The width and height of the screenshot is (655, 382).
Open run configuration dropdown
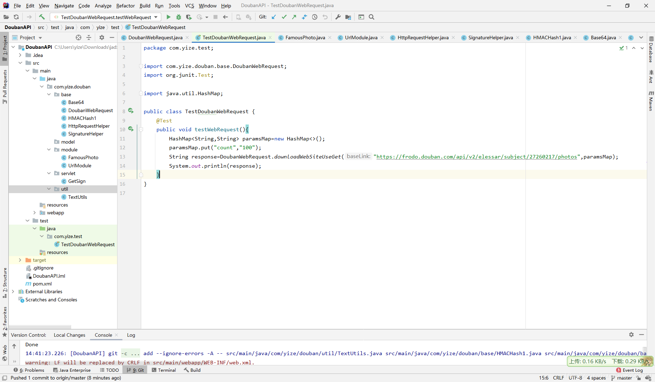[x=155, y=17]
